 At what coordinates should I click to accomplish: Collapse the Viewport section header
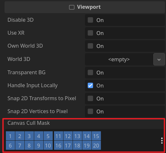coord(85,7)
